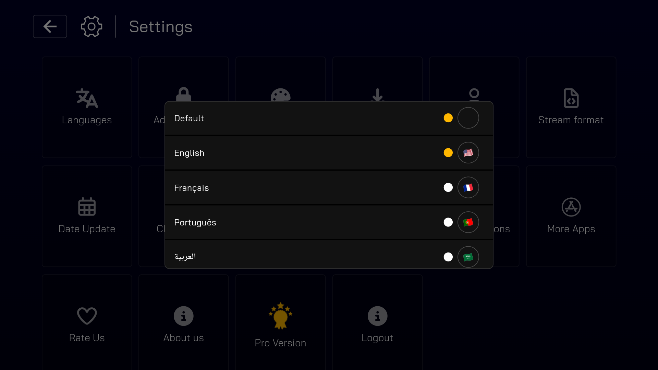This screenshot has height=370, width=658.
Task: Click the About us info icon
Action: point(184,316)
